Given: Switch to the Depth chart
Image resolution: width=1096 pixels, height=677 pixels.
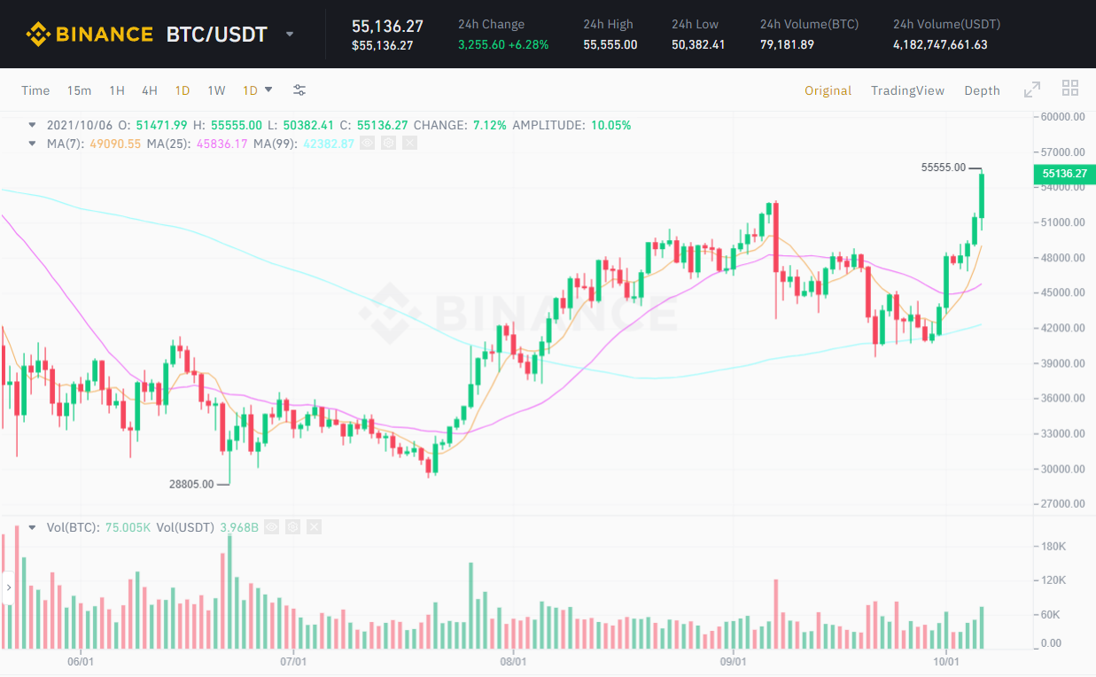Looking at the screenshot, I should (x=982, y=90).
